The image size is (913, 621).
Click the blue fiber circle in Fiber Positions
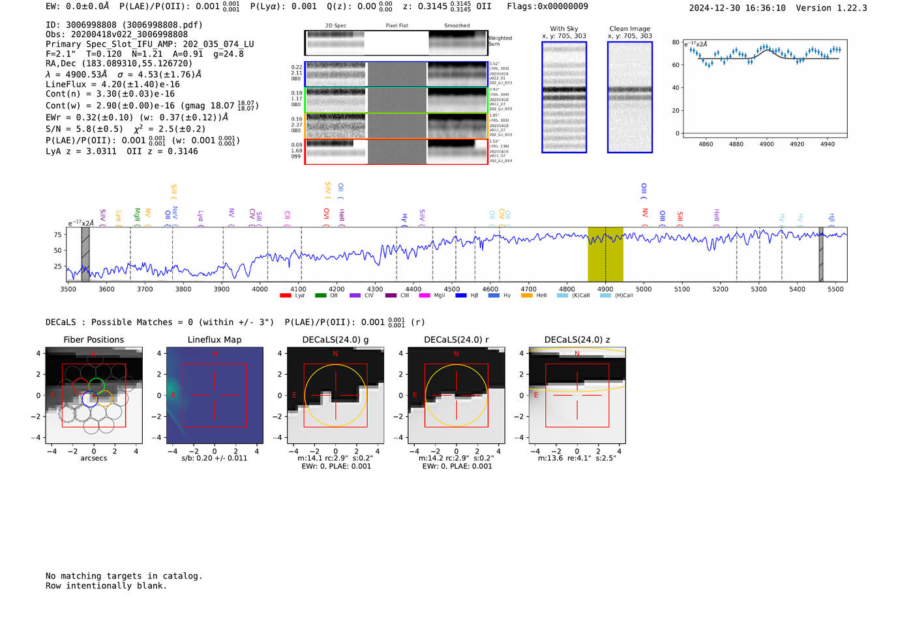click(90, 399)
